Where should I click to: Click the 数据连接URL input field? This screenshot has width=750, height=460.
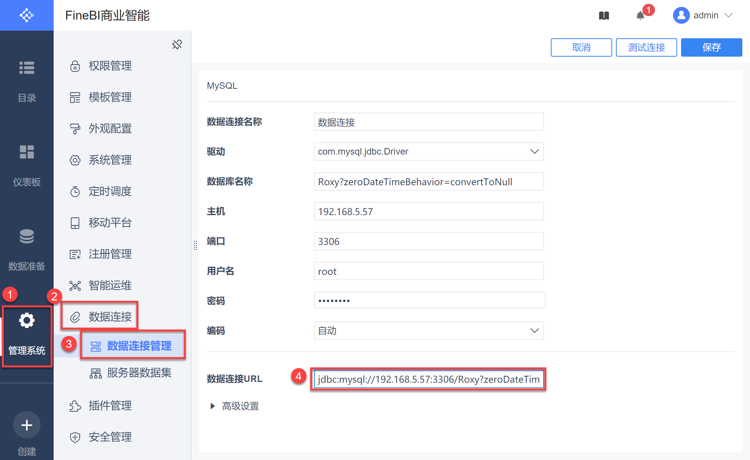(x=428, y=379)
